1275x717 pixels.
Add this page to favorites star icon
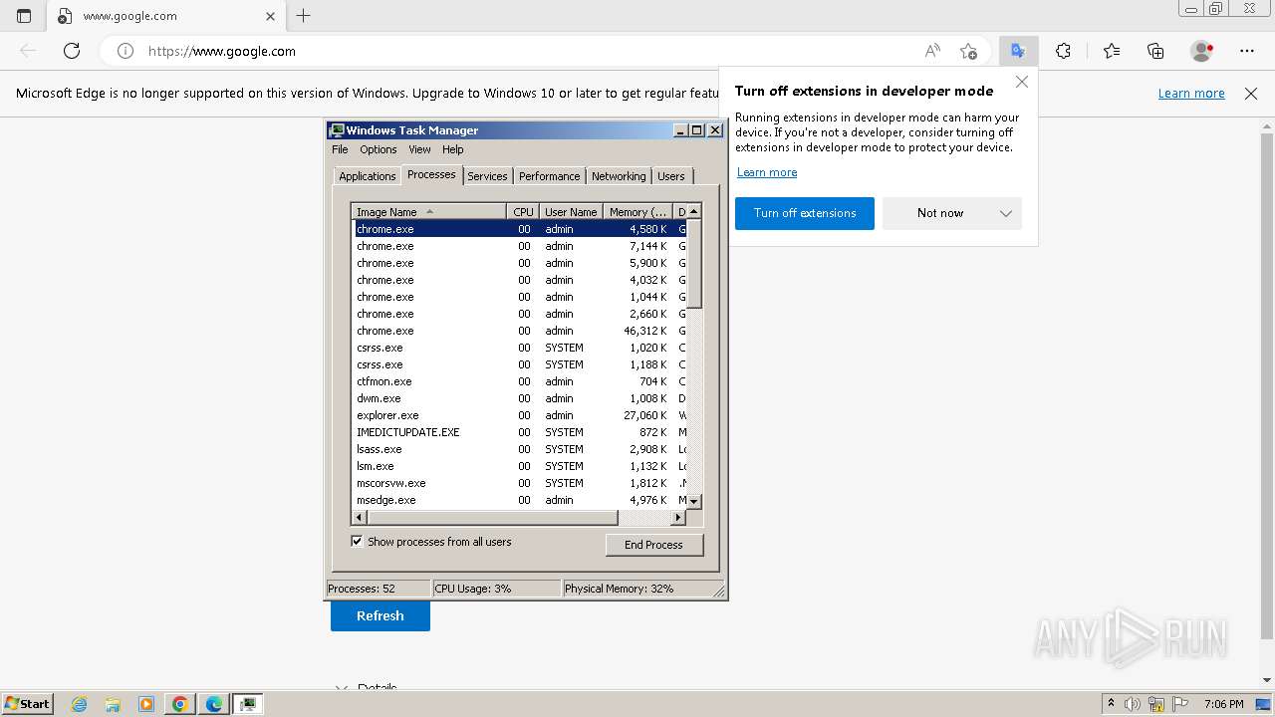[968, 51]
